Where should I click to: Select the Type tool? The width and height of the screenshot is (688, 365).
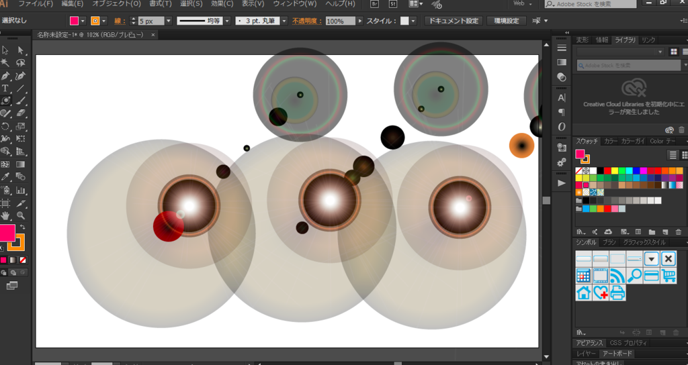coord(5,88)
